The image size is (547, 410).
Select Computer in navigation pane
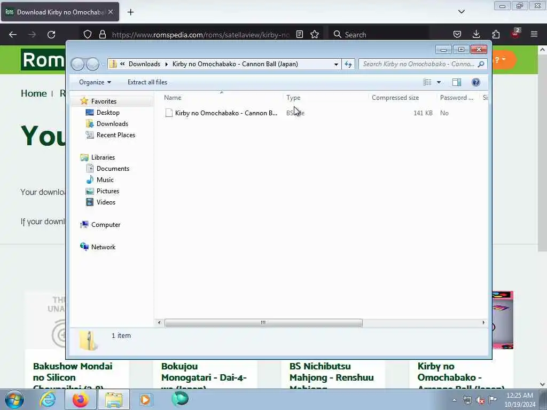105,225
